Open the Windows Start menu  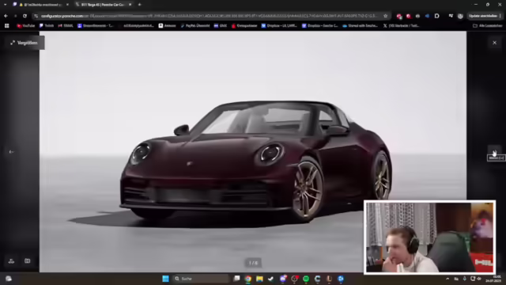click(x=165, y=279)
